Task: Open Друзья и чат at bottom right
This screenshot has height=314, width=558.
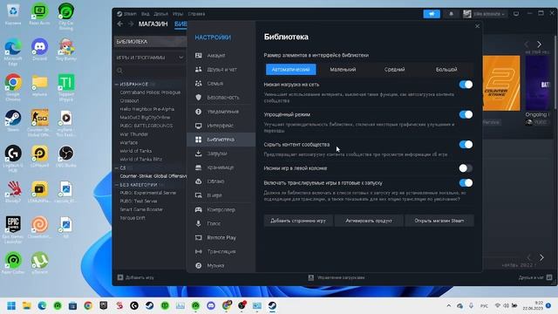Action: (x=535, y=277)
